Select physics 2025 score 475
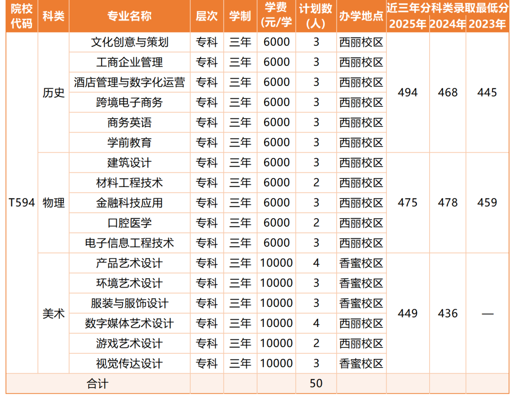The width and height of the screenshot is (515, 399). click(408, 203)
